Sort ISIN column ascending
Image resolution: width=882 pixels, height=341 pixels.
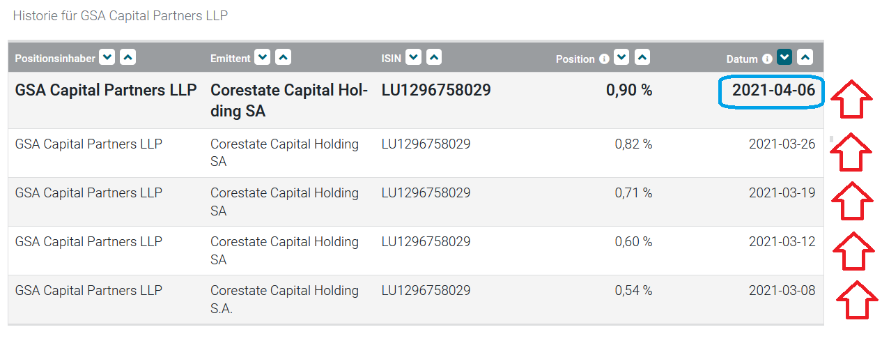[x=434, y=58]
